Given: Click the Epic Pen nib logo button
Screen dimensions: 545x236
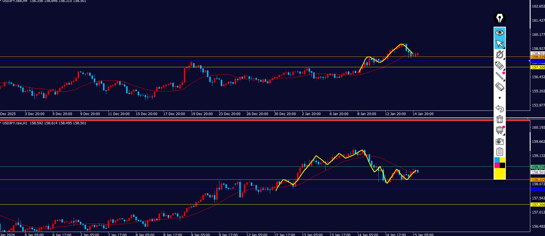Looking at the screenshot, I should (499, 18).
